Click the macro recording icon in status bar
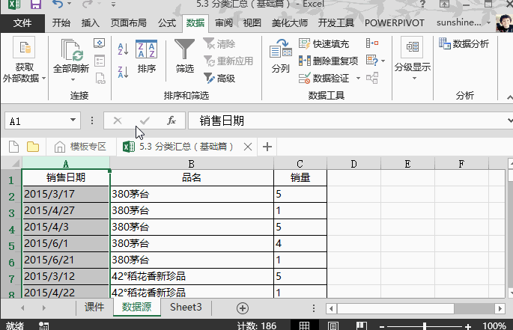513x330 pixels. click(x=44, y=326)
